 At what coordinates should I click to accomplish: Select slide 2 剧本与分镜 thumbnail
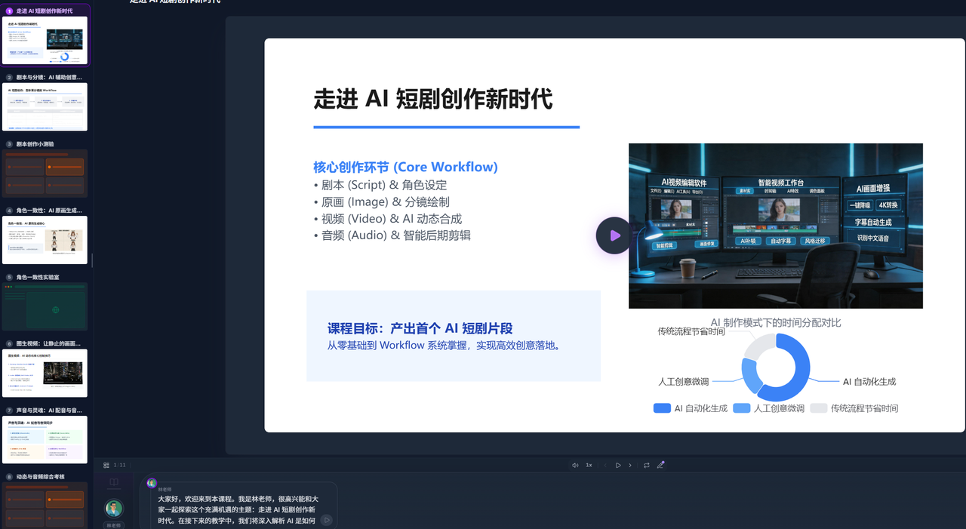coord(45,107)
